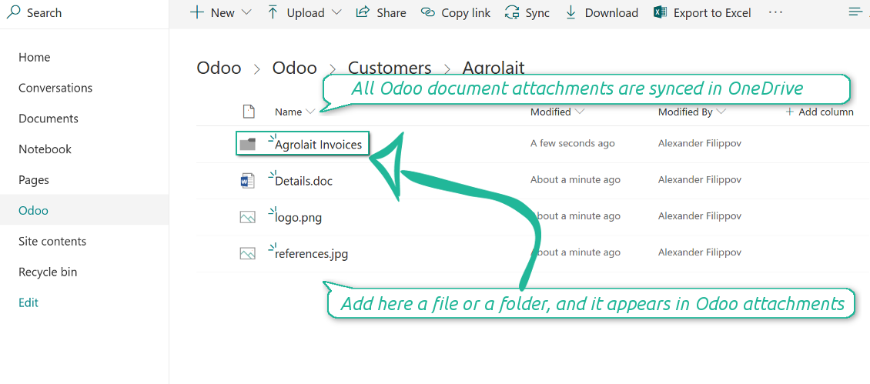The height and width of the screenshot is (384, 870).
Task: Open the New dropdown menu
Action: [x=221, y=12]
